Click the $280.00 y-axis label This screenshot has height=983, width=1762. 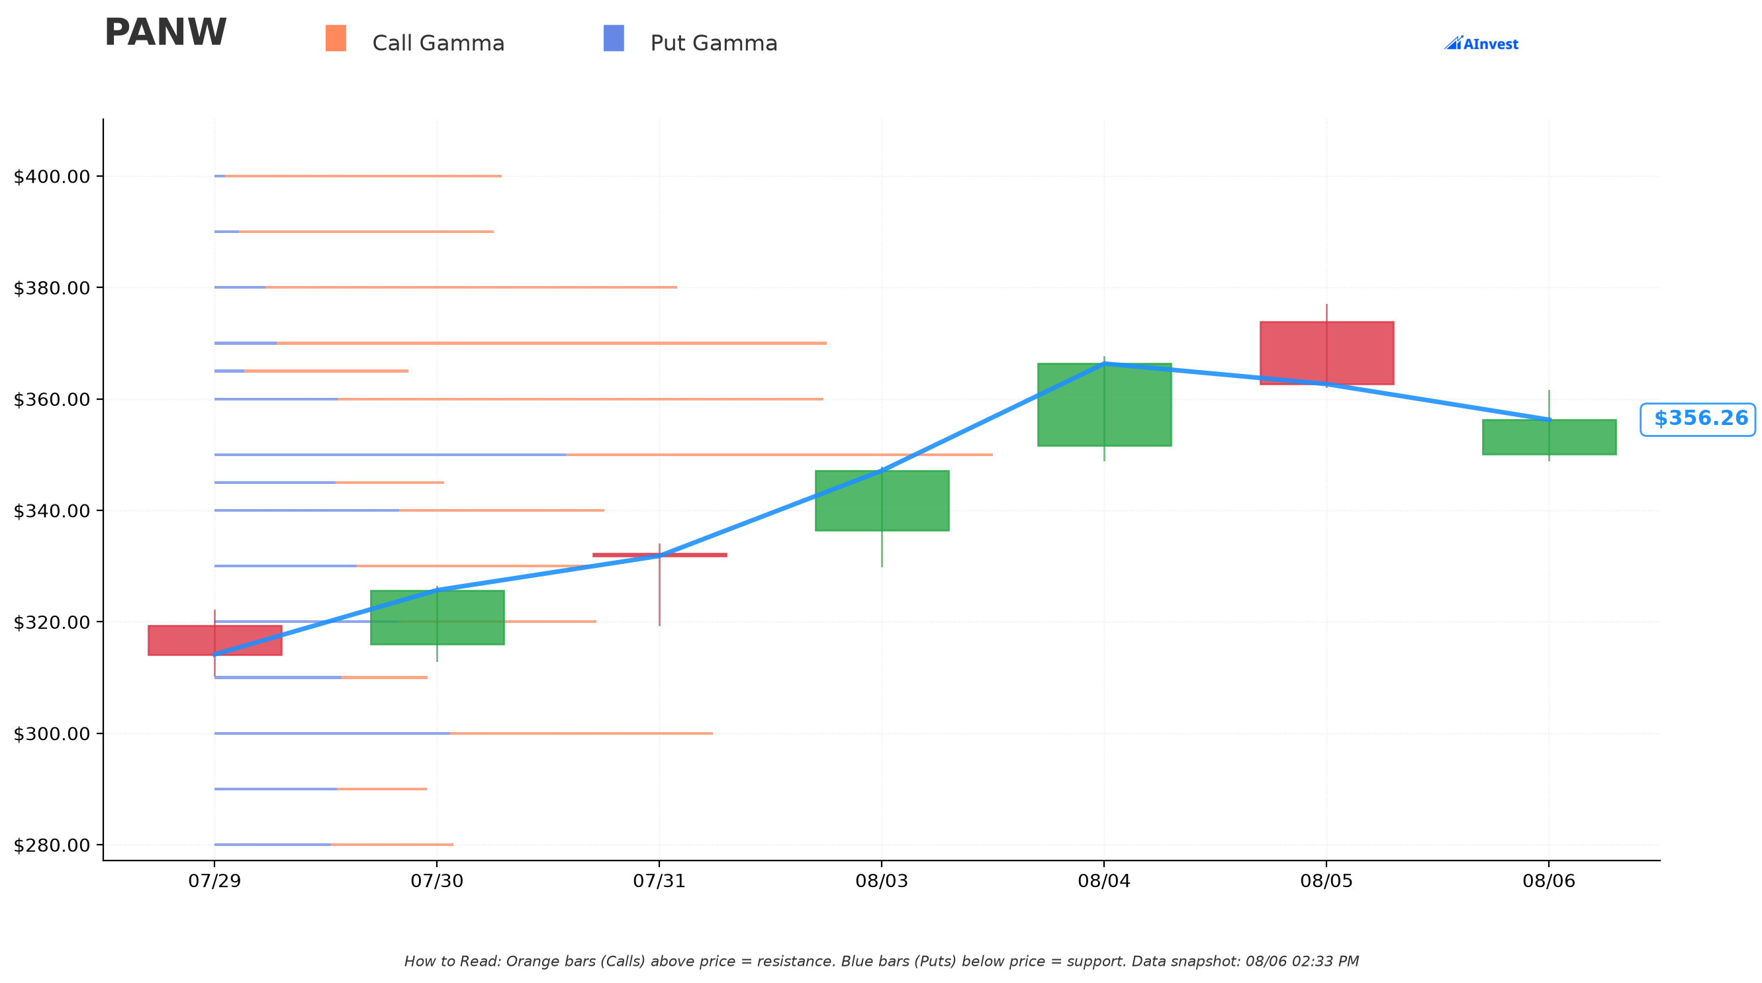52,845
